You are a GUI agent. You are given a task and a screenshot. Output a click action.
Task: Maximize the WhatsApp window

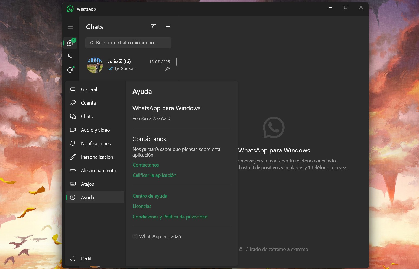[x=346, y=7]
